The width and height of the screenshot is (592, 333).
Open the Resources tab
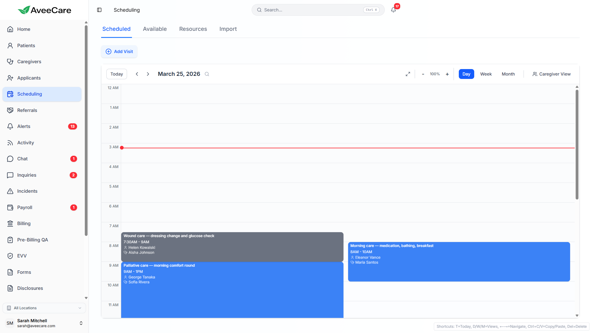(193, 29)
